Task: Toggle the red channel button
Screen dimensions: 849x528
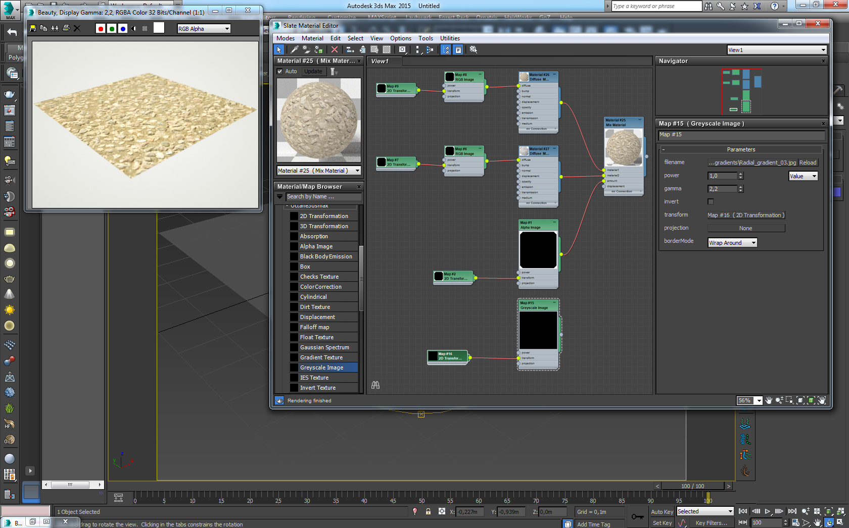Action: pos(101,28)
